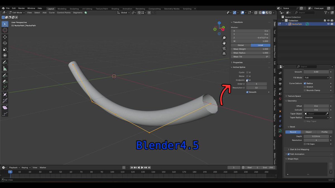Open the Taper Radius Override dropdown
The height and width of the screenshot is (188, 335).
316,118
